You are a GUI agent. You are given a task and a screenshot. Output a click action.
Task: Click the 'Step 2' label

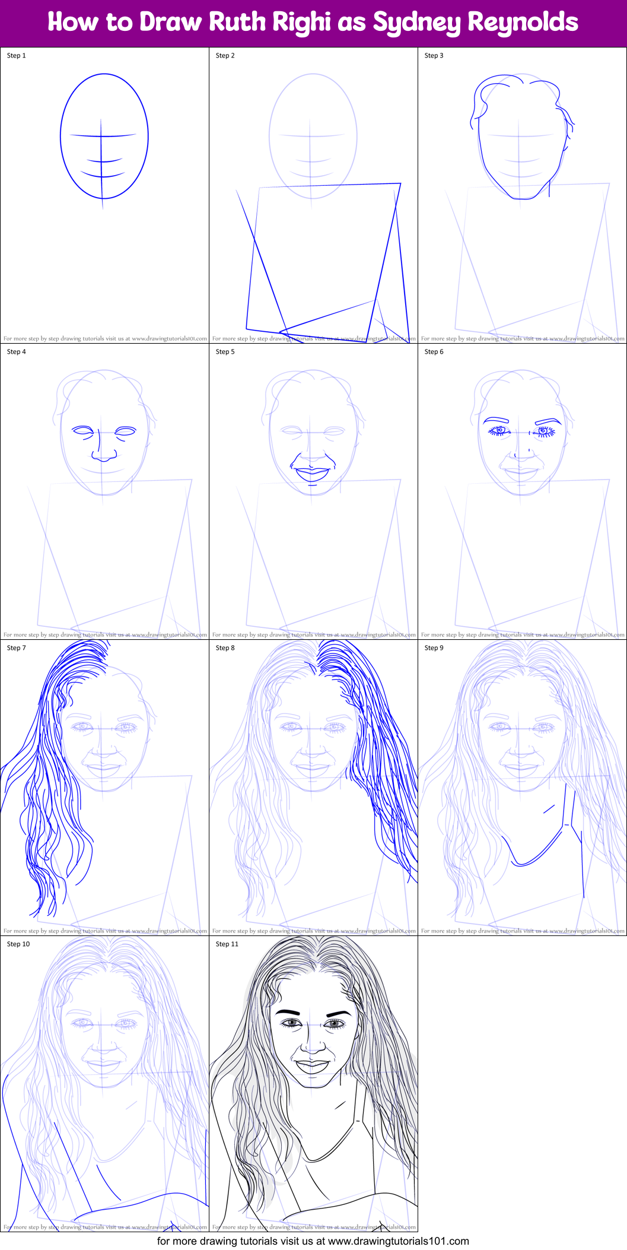225,56
